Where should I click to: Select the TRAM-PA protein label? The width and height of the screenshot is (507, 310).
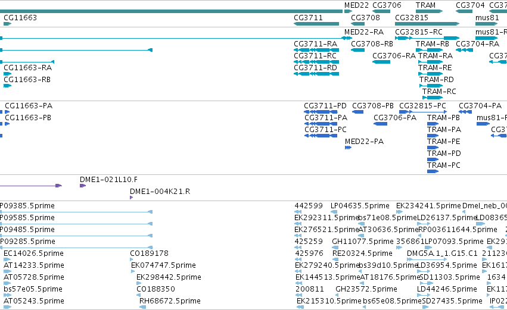point(444,130)
